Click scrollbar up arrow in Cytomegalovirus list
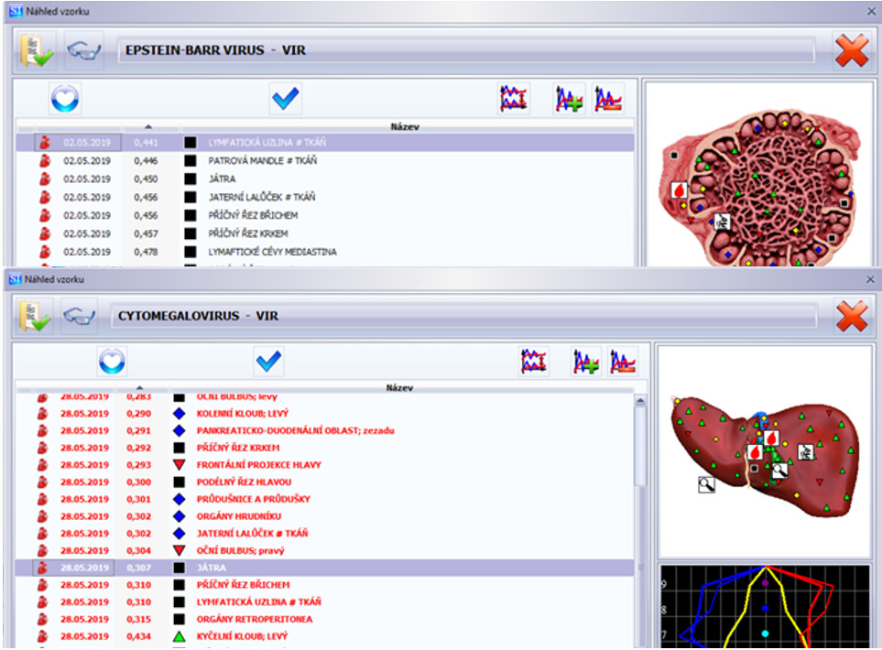 point(640,402)
